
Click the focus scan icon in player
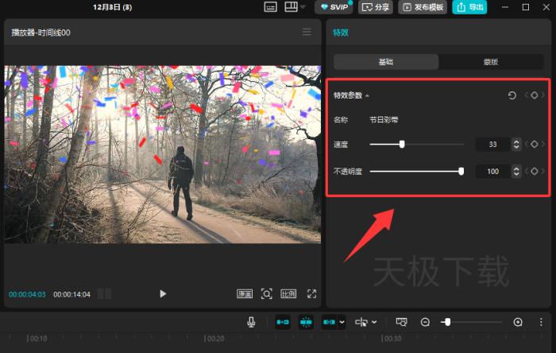click(x=267, y=293)
